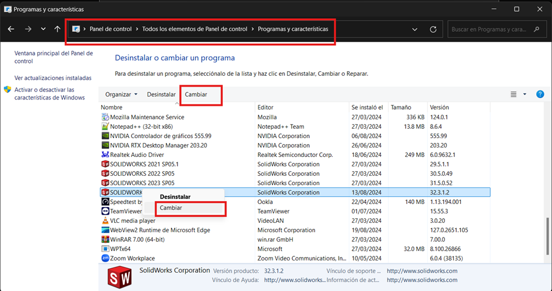Choose Cambiar in the context menu
Screen dimensions: 552x291
(x=171, y=208)
